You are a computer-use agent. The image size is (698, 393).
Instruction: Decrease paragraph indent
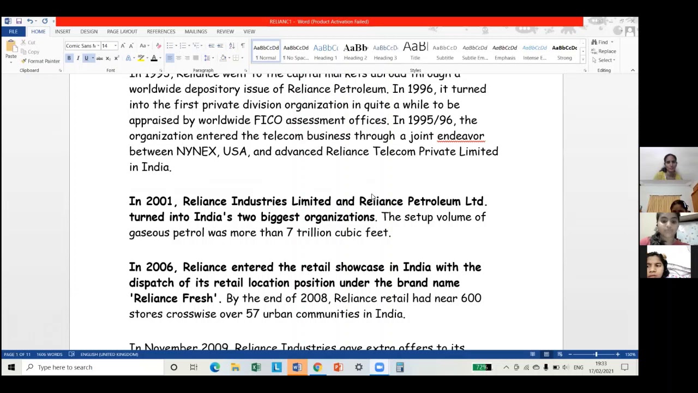click(211, 46)
